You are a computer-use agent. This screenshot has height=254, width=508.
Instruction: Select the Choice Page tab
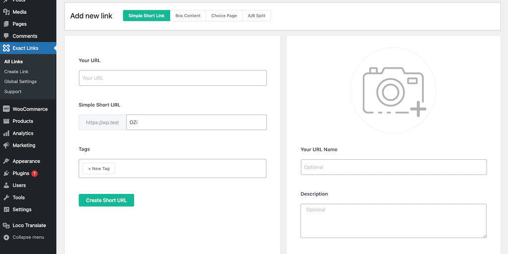coord(224,16)
